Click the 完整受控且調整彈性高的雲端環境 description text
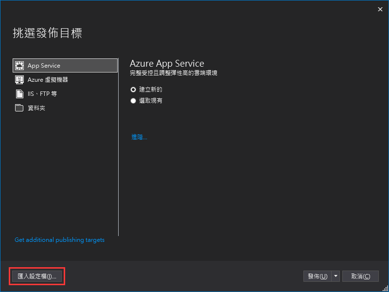 tap(174, 73)
